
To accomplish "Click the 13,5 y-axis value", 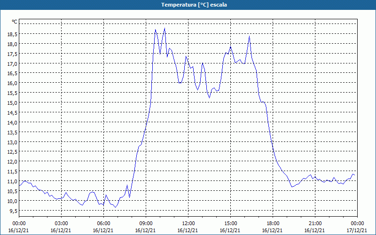I will (13, 133).
